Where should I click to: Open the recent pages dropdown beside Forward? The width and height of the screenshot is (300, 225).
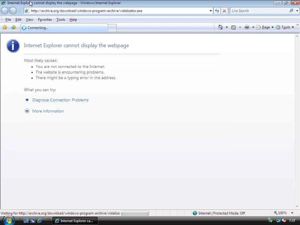tap(19, 11)
